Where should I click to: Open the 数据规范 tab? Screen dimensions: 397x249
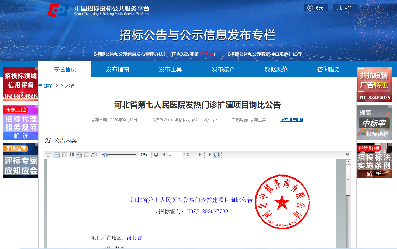pyautogui.click(x=276, y=69)
